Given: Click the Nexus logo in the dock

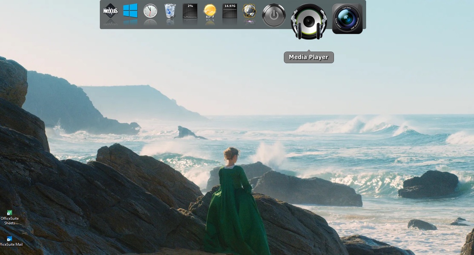Looking at the screenshot, I should point(110,11).
